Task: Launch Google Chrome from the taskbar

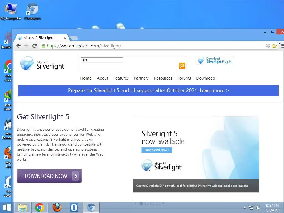Action: pyautogui.click(x=40, y=207)
